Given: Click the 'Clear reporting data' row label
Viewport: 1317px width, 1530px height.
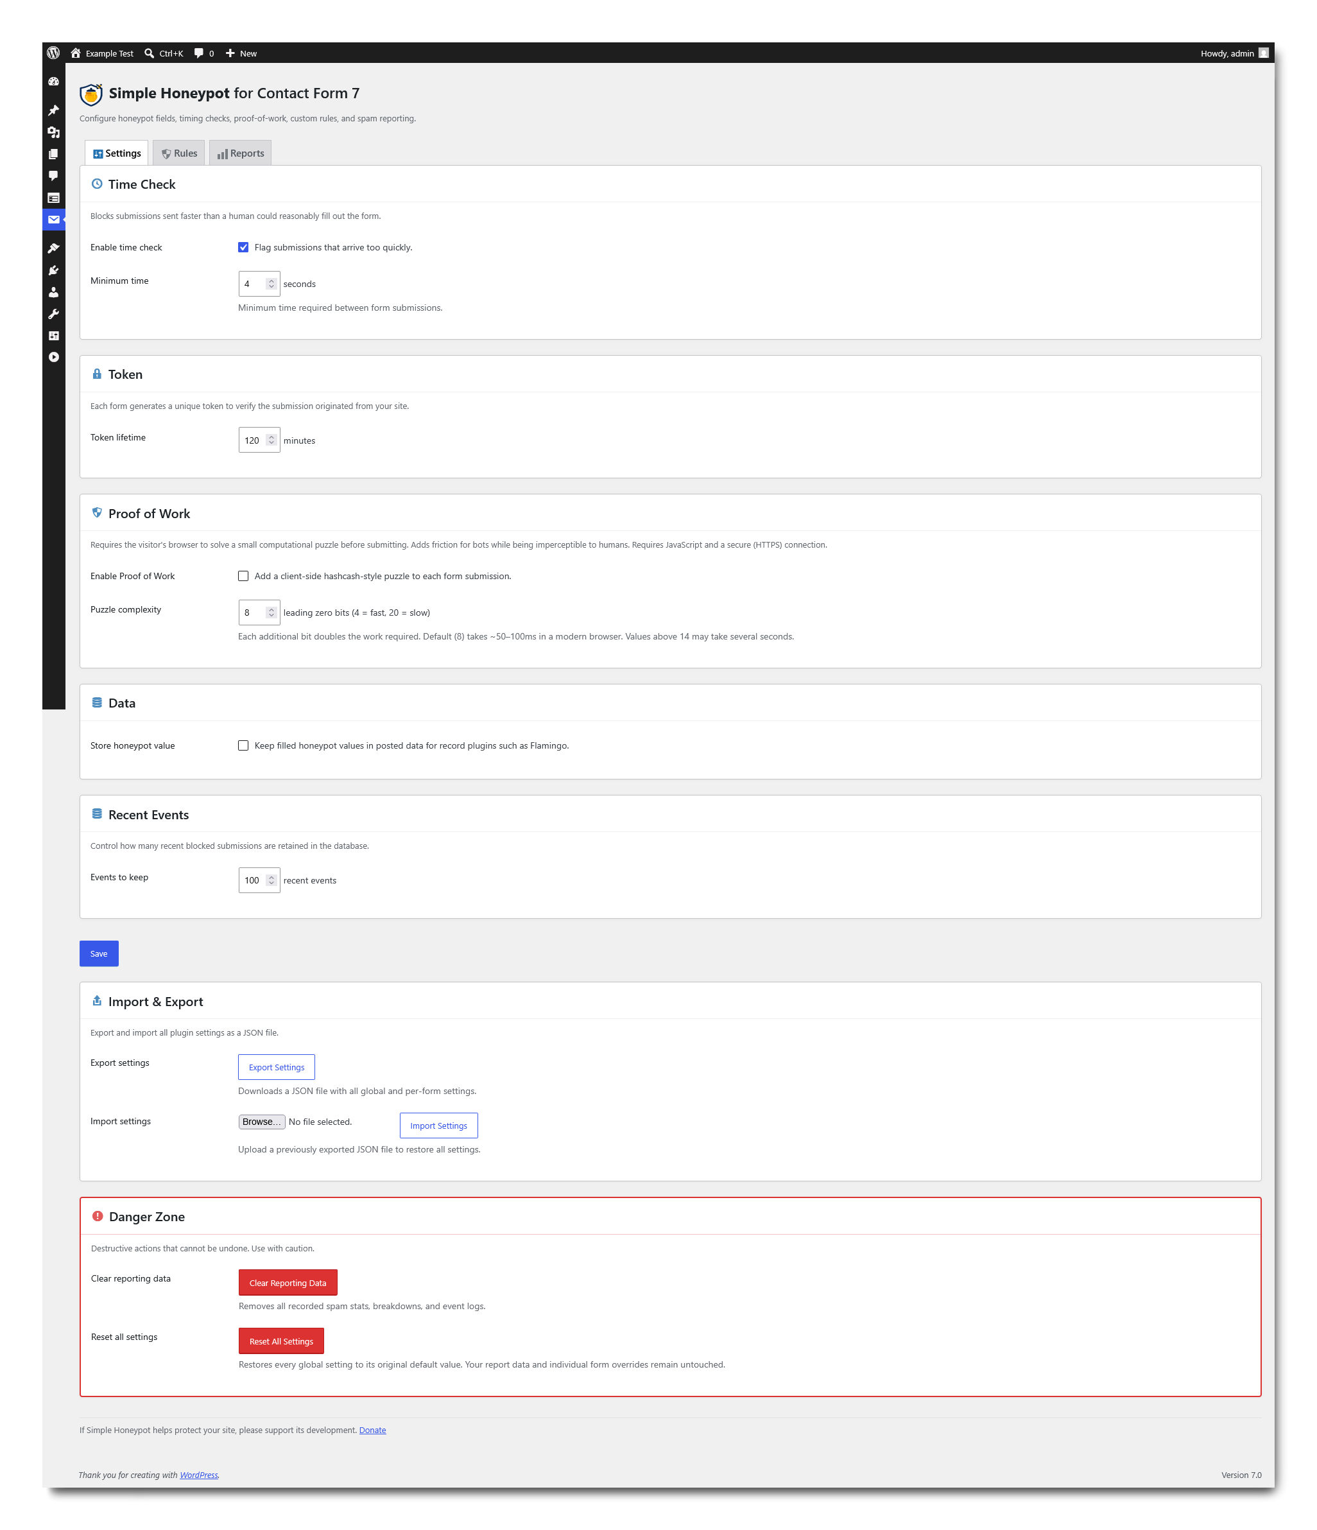Looking at the screenshot, I should (131, 1279).
